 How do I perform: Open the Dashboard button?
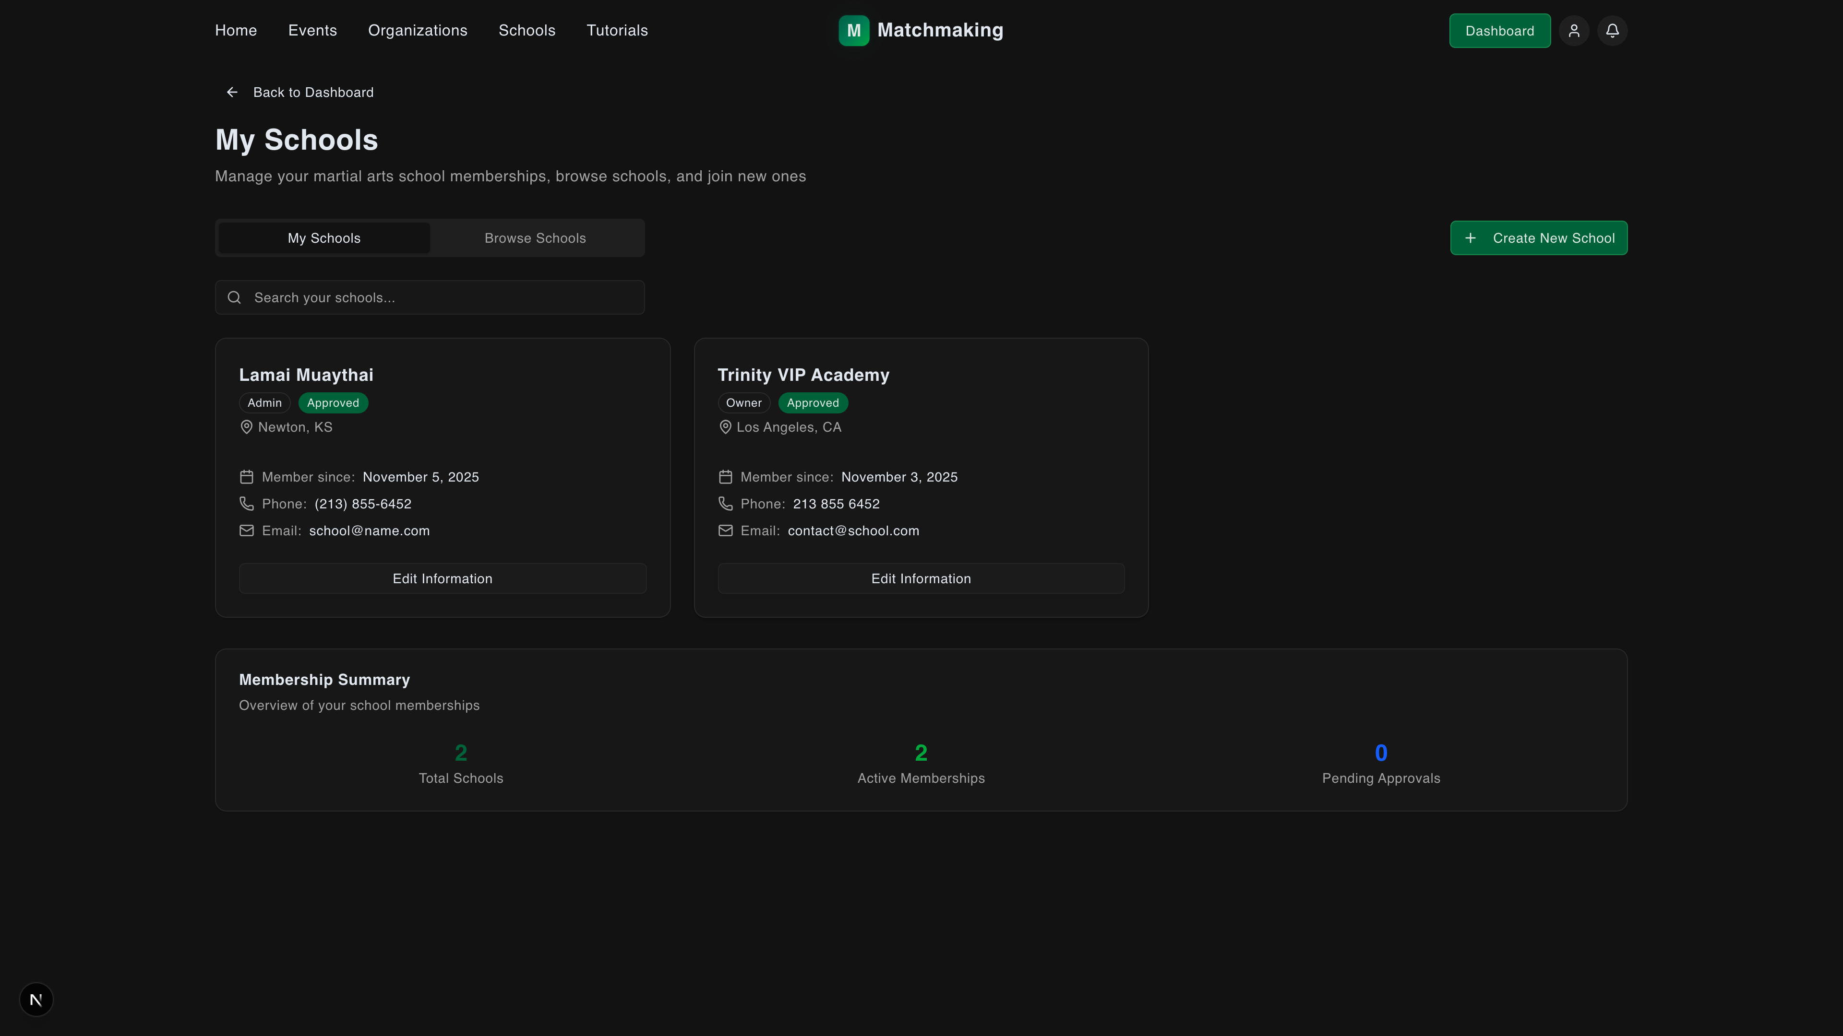coord(1499,31)
